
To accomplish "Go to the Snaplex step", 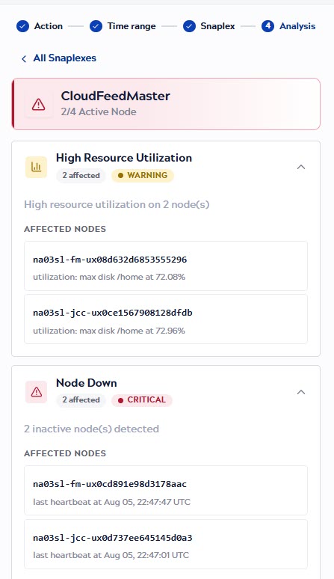I will [x=209, y=26].
